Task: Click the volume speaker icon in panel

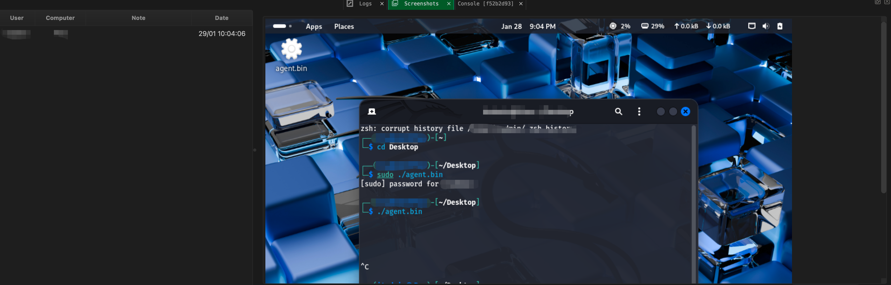Action: (x=766, y=26)
